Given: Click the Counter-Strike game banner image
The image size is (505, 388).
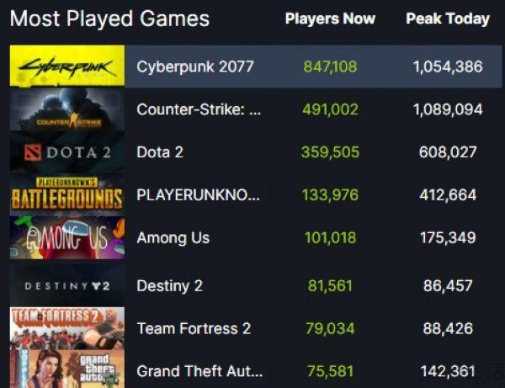Looking at the screenshot, I should [x=67, y=109].
